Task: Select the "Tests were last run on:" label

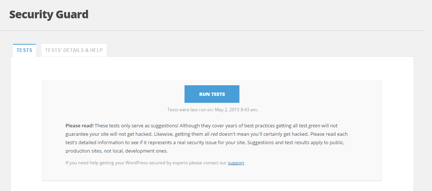Action: tap(191, 109)
